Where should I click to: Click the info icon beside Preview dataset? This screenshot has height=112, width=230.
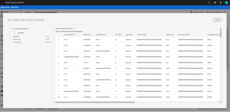(x=224, y=12)
